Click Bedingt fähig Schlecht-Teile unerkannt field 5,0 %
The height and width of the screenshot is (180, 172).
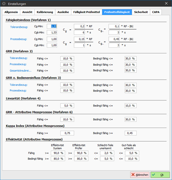pos(107,159)
